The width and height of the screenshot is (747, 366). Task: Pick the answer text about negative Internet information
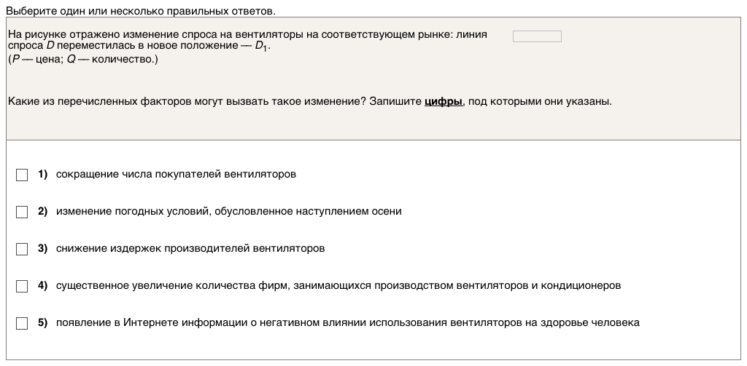pyautogui.click(x=347, y=322)
